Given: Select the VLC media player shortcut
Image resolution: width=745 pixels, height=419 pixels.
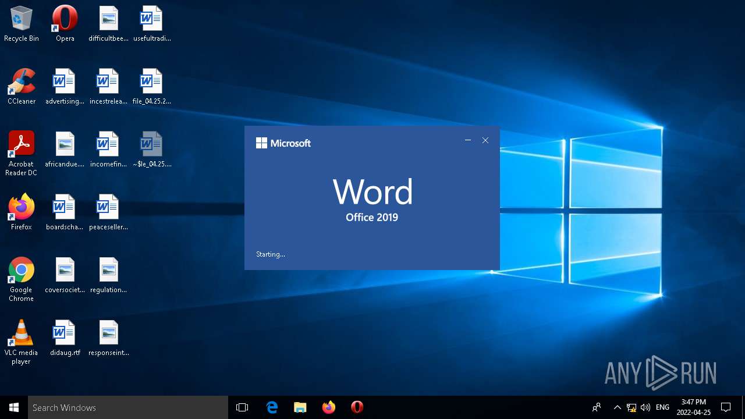Looking at the screenshot, I should pos(22,342).
